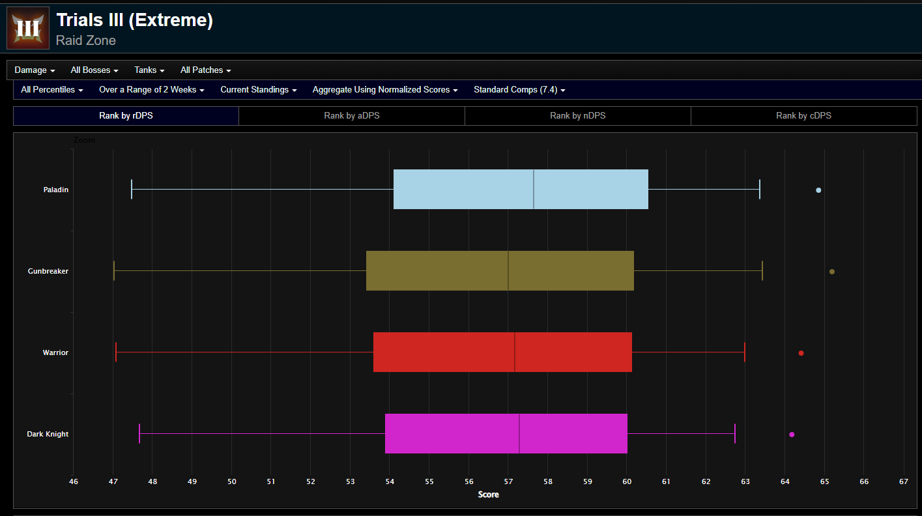Switch to the Rank by nDPS tab
Image resolution: width=922 pixels, height=516 pixels.
click(x=578, y=116)
